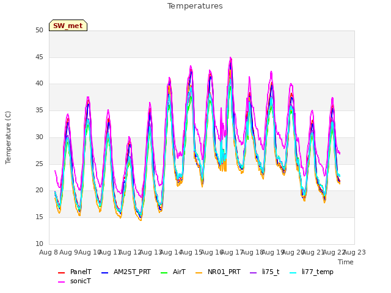The height and width of the screenshot is (293, 391).
Task: Click the green AirT legend swatch
Action: point(164,273)
